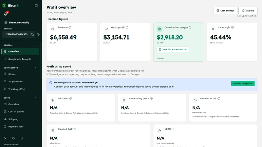Click the Advertising profit info icon
262x147 pixels.
(151, 98)
